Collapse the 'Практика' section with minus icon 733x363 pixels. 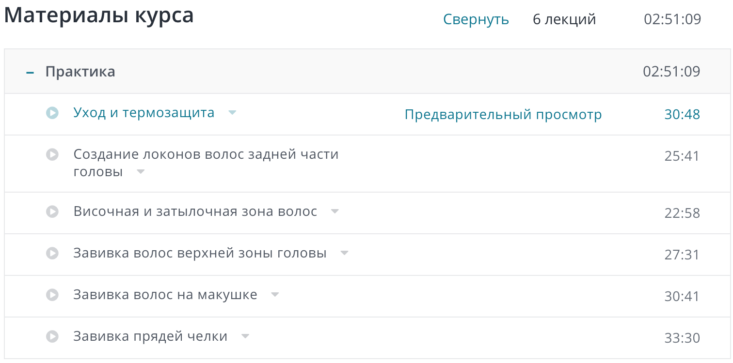(30, 72)
